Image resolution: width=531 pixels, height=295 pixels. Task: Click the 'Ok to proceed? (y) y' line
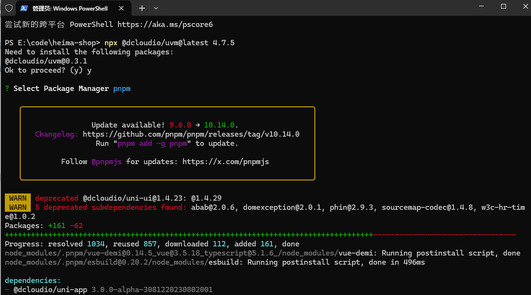[48, 70]
